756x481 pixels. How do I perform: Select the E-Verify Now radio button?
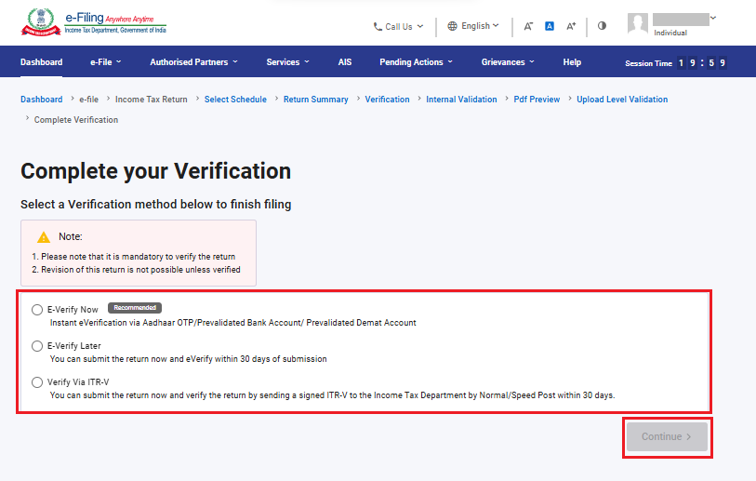tap(37, 310)
